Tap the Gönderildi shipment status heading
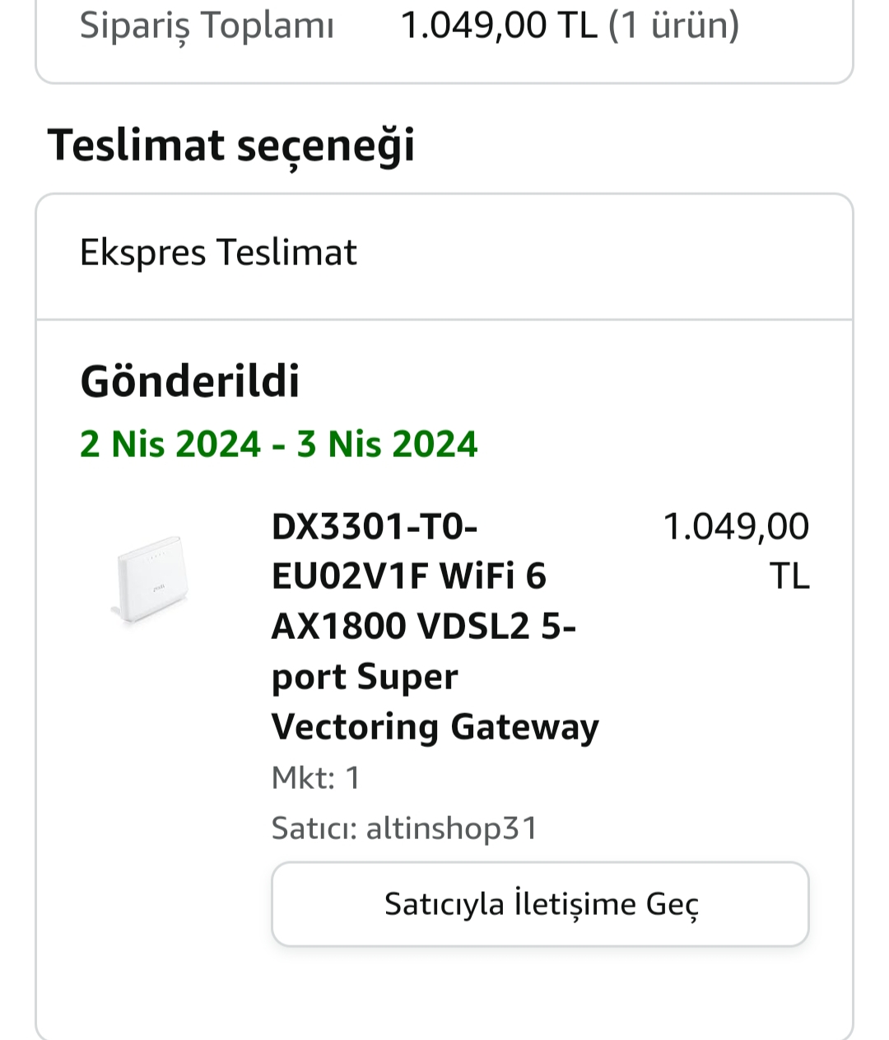The height and width of the screenshot is (1040, 889). (x=190, y=381)
